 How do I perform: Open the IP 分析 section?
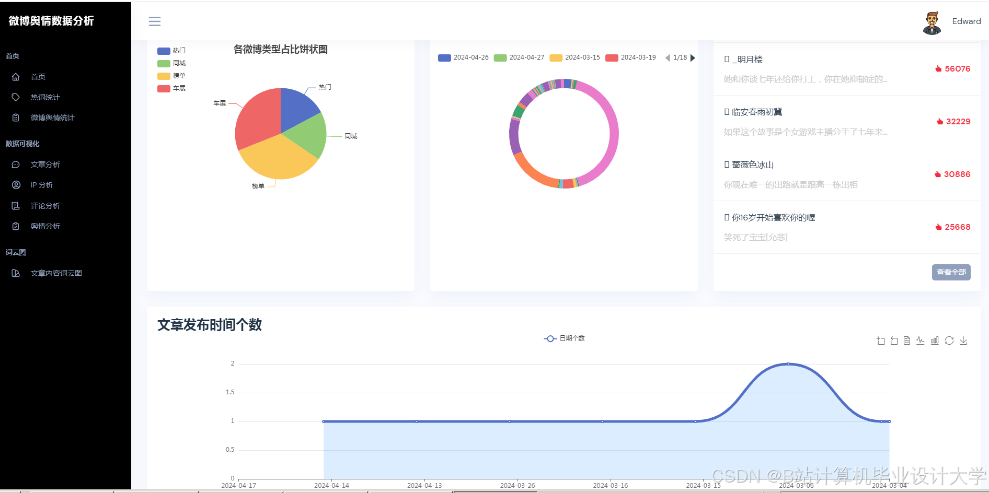[42, 184]
